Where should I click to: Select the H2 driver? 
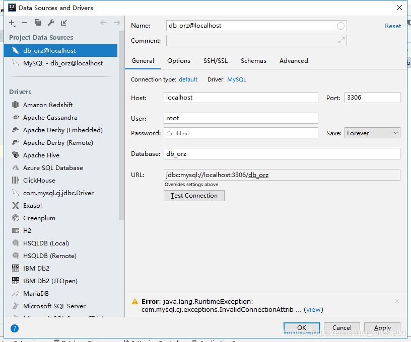[60, 230]
